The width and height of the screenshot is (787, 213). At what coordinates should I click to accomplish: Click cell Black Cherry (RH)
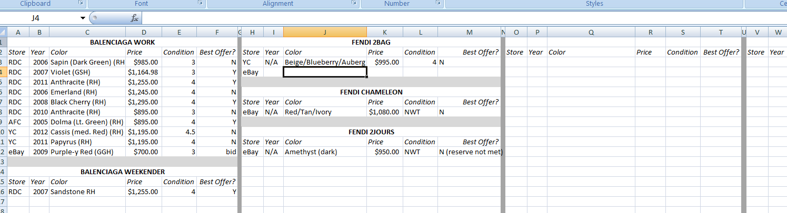(x=87, y=102)
